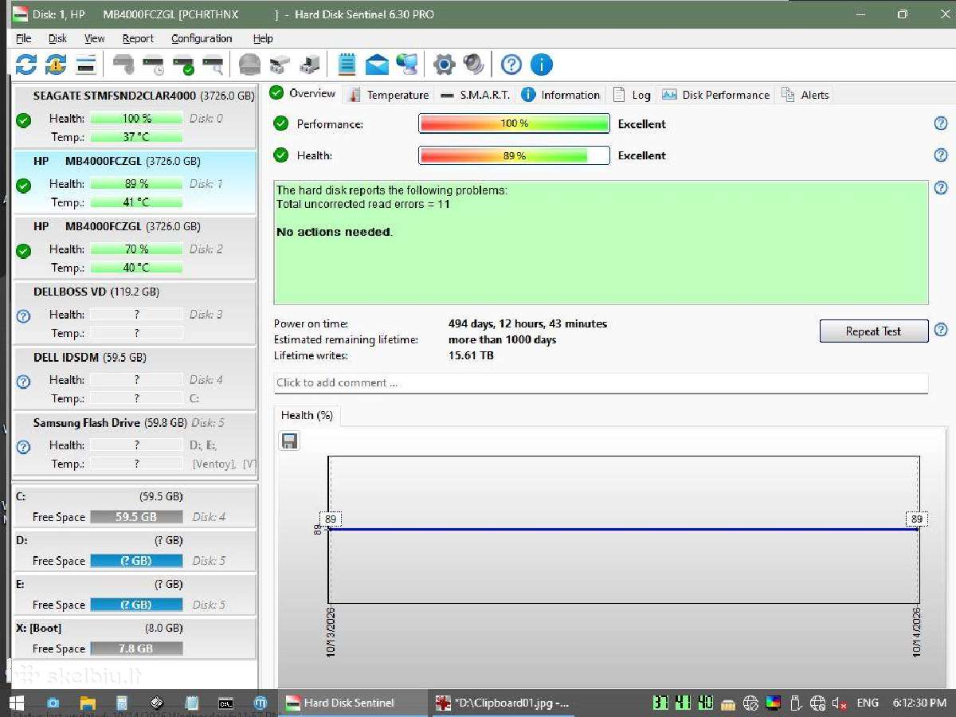Select the SEAGATE STMFSND2CLAR4000 disk
The image size is (956, 717).
pyautogui.click(x=135, y=116)
